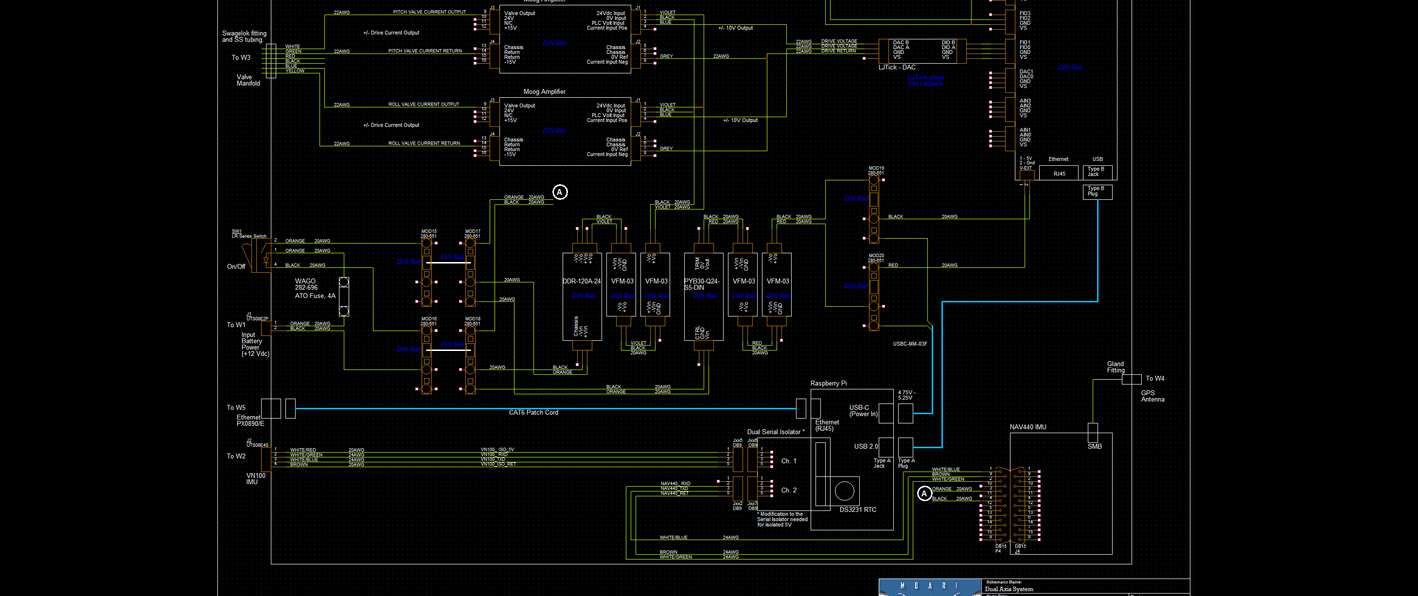The width and height of the screenshot is (1418, 596).
Task: Click the MOD18 terminal block label
Action: (x=472, y=321)
